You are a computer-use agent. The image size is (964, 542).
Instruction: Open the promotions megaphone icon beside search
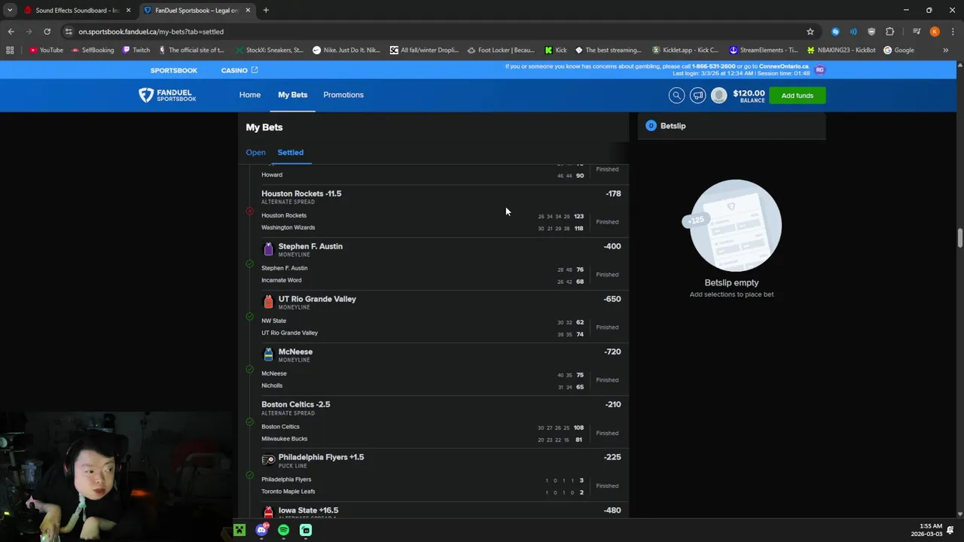(698, 95)
